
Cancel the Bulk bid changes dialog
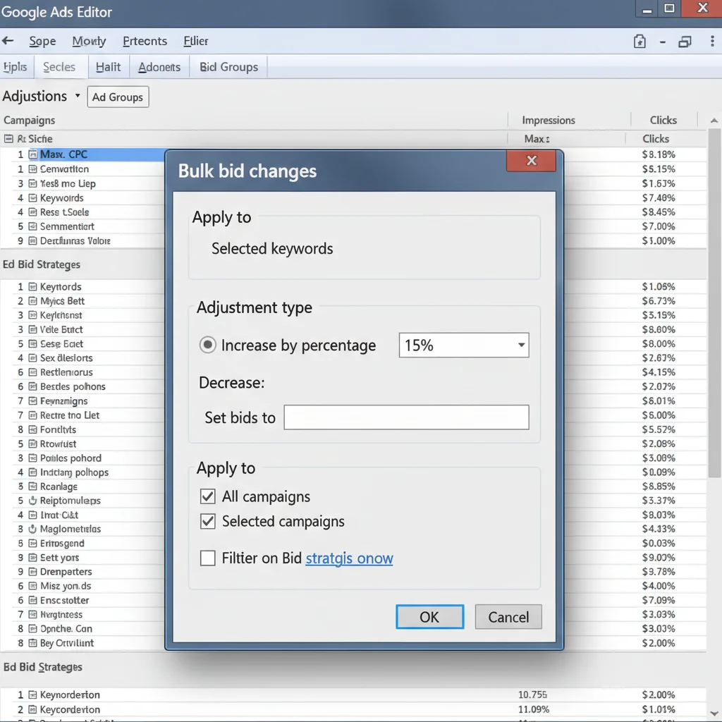[x=508, y=617]
